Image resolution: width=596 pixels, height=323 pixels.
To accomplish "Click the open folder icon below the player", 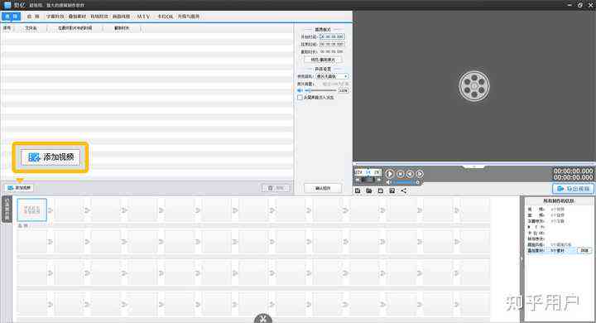I will (369, 190).
